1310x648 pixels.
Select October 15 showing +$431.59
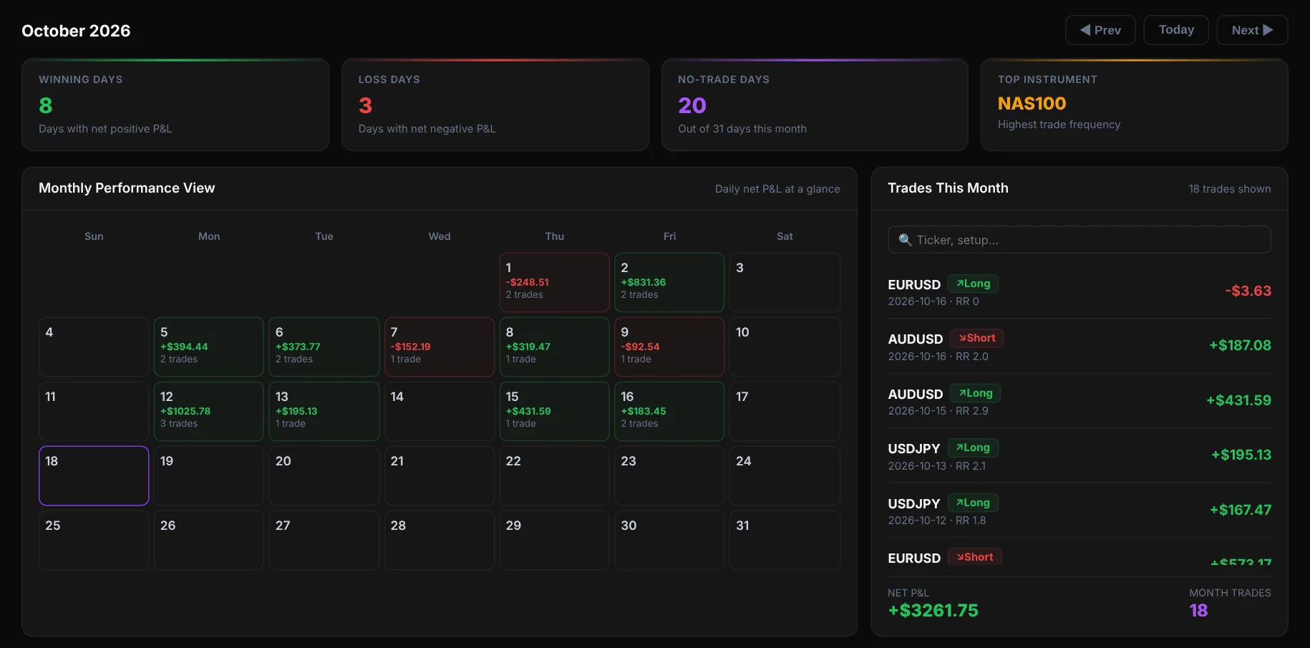(x=554, y=411)
